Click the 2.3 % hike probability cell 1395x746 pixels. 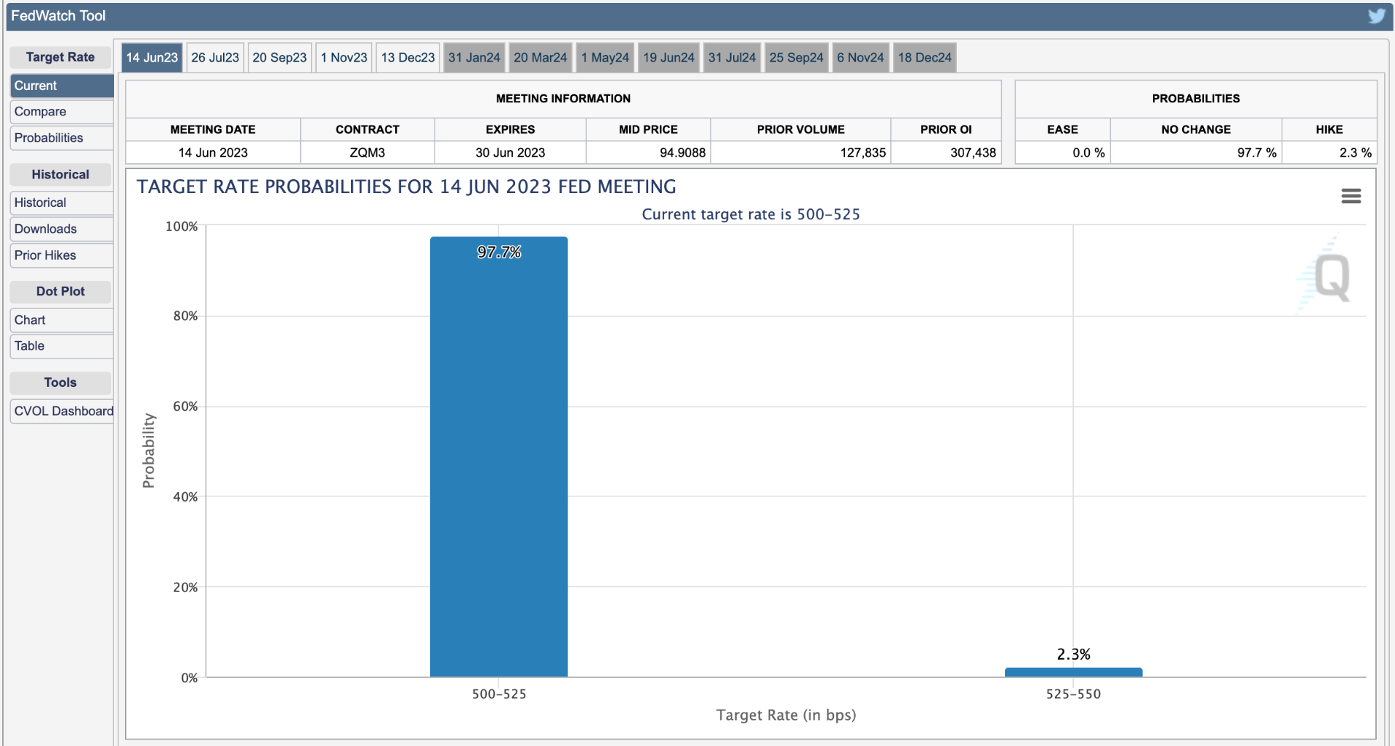pyautogui.click(x=1329, y=152)
